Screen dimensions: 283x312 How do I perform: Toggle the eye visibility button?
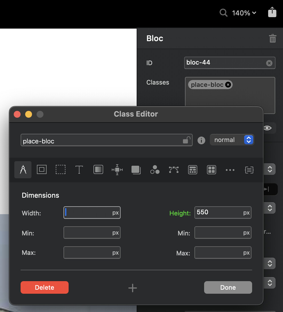267,128
